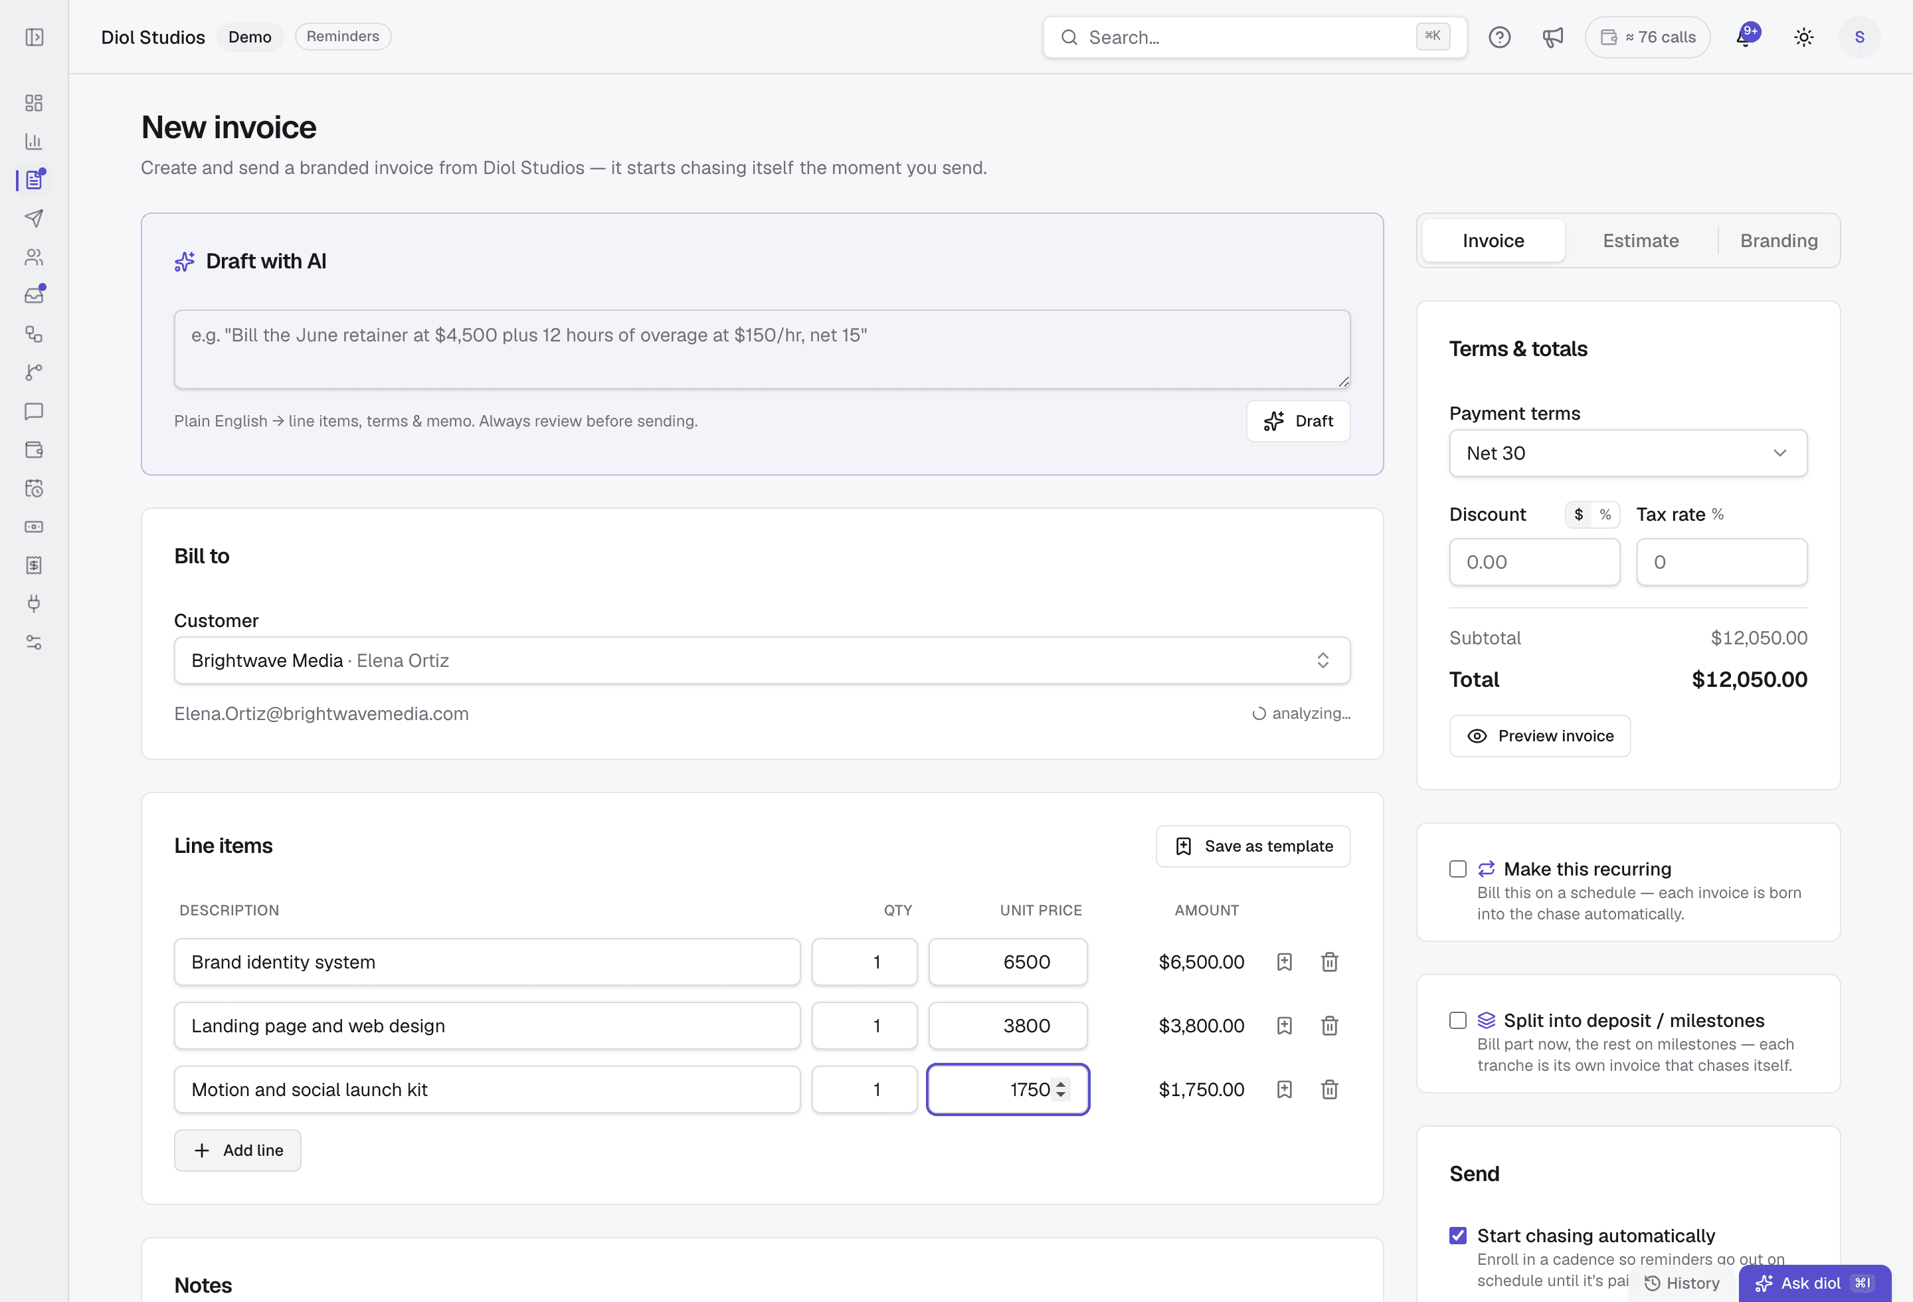Focus the Draft with AI prompt textarea

(x=763, y=349)
